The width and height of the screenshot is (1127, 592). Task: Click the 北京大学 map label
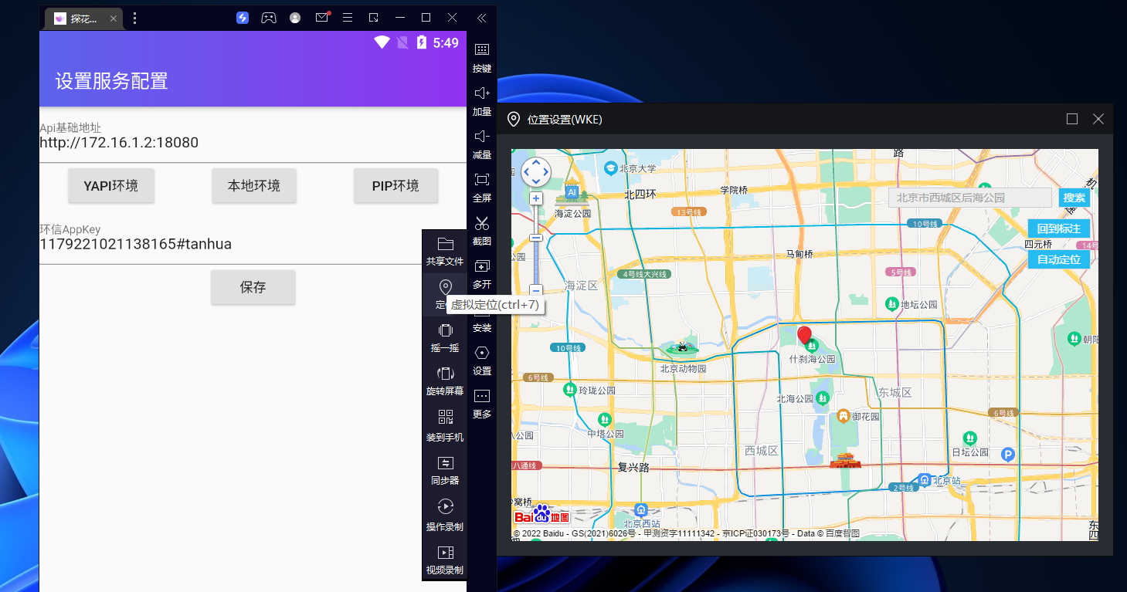[x=637, y=168]
